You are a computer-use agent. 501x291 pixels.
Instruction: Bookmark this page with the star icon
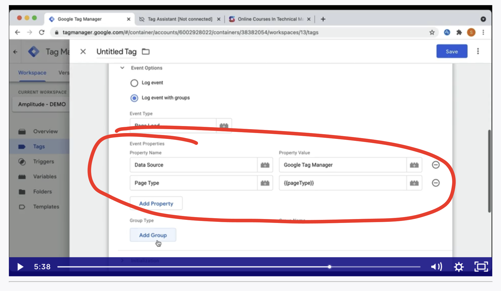(432, 32)
